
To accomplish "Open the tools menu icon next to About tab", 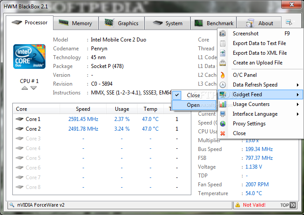I will click(290, 22).
